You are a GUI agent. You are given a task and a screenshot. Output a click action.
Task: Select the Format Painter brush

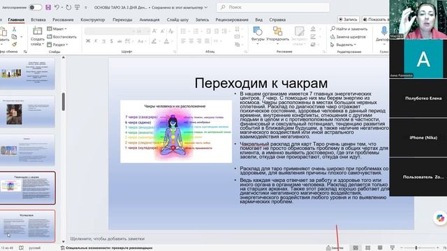coord(14,45)
